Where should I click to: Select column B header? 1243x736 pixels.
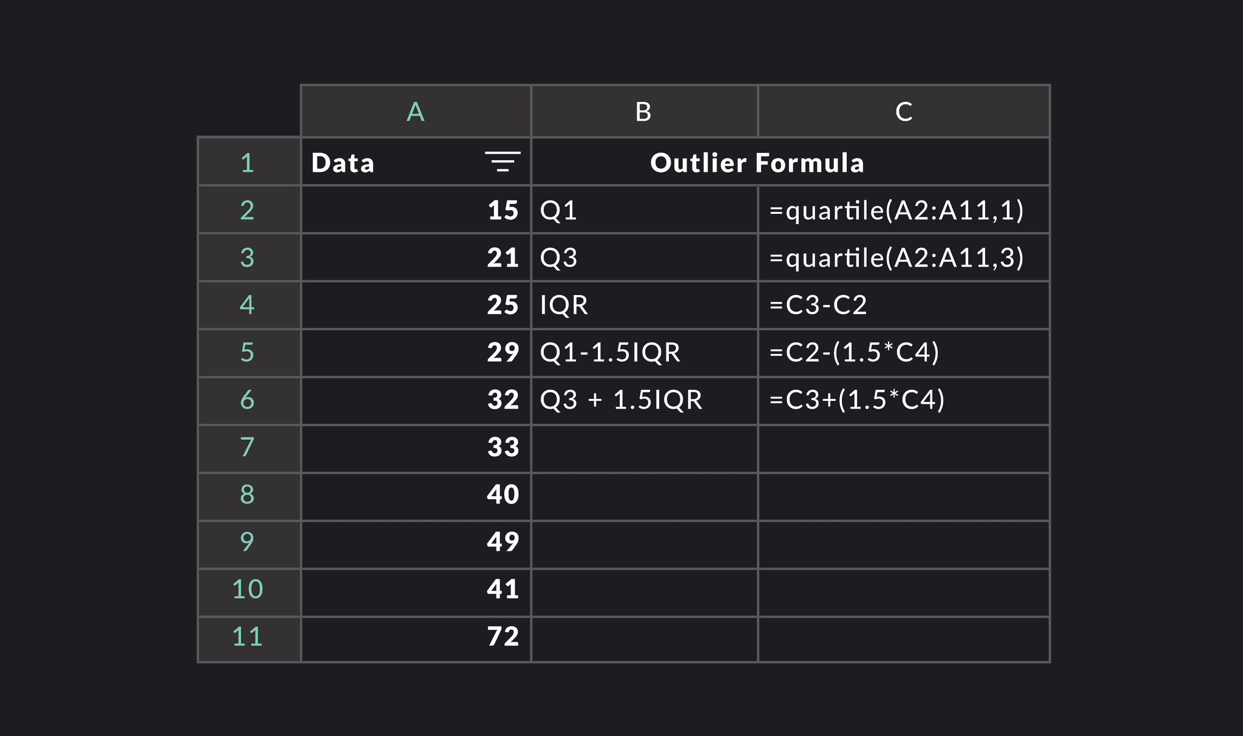644,112
